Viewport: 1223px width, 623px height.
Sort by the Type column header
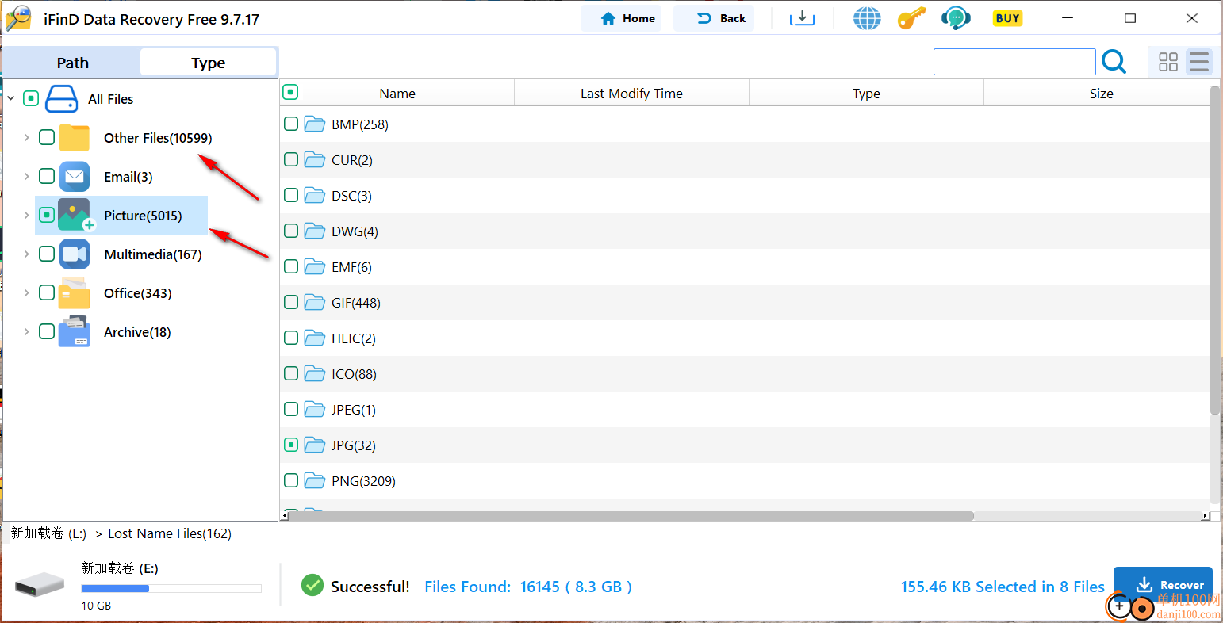click(866, 94)
